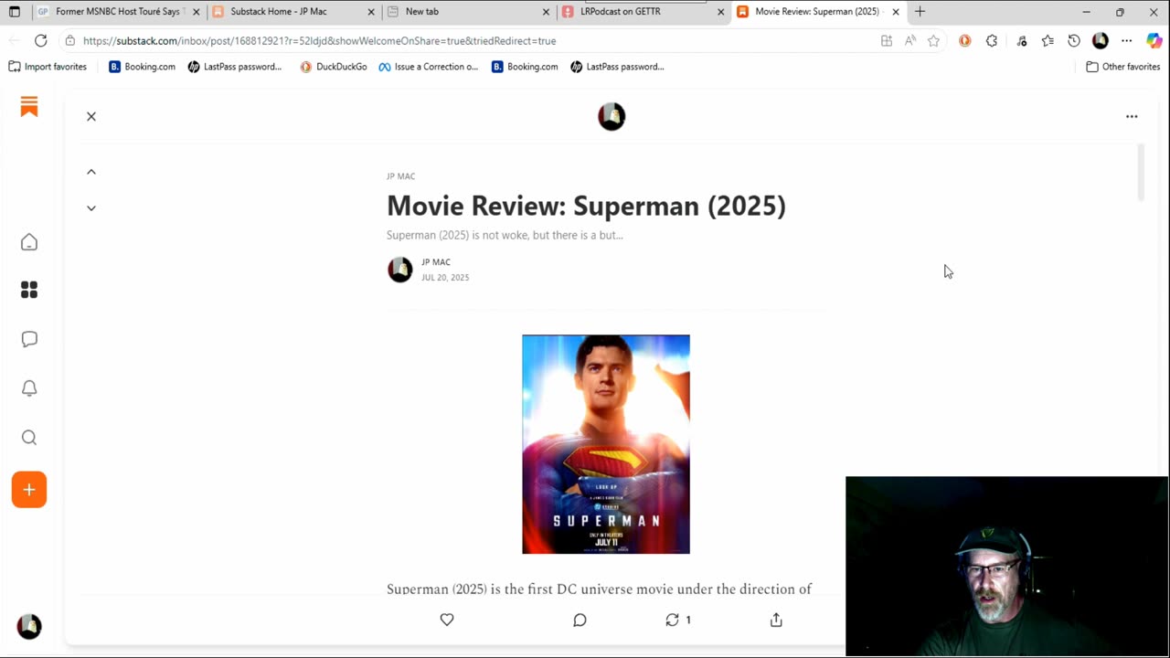Share the post with the share icon
The height and width of the screenshot is (658, 1170).
tap(776, 620)
